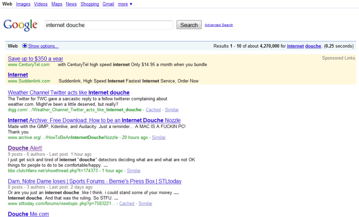Screen dimensions: 359x217
Task: Click 'Sponsored Links' label
Action: coord(338,58)
